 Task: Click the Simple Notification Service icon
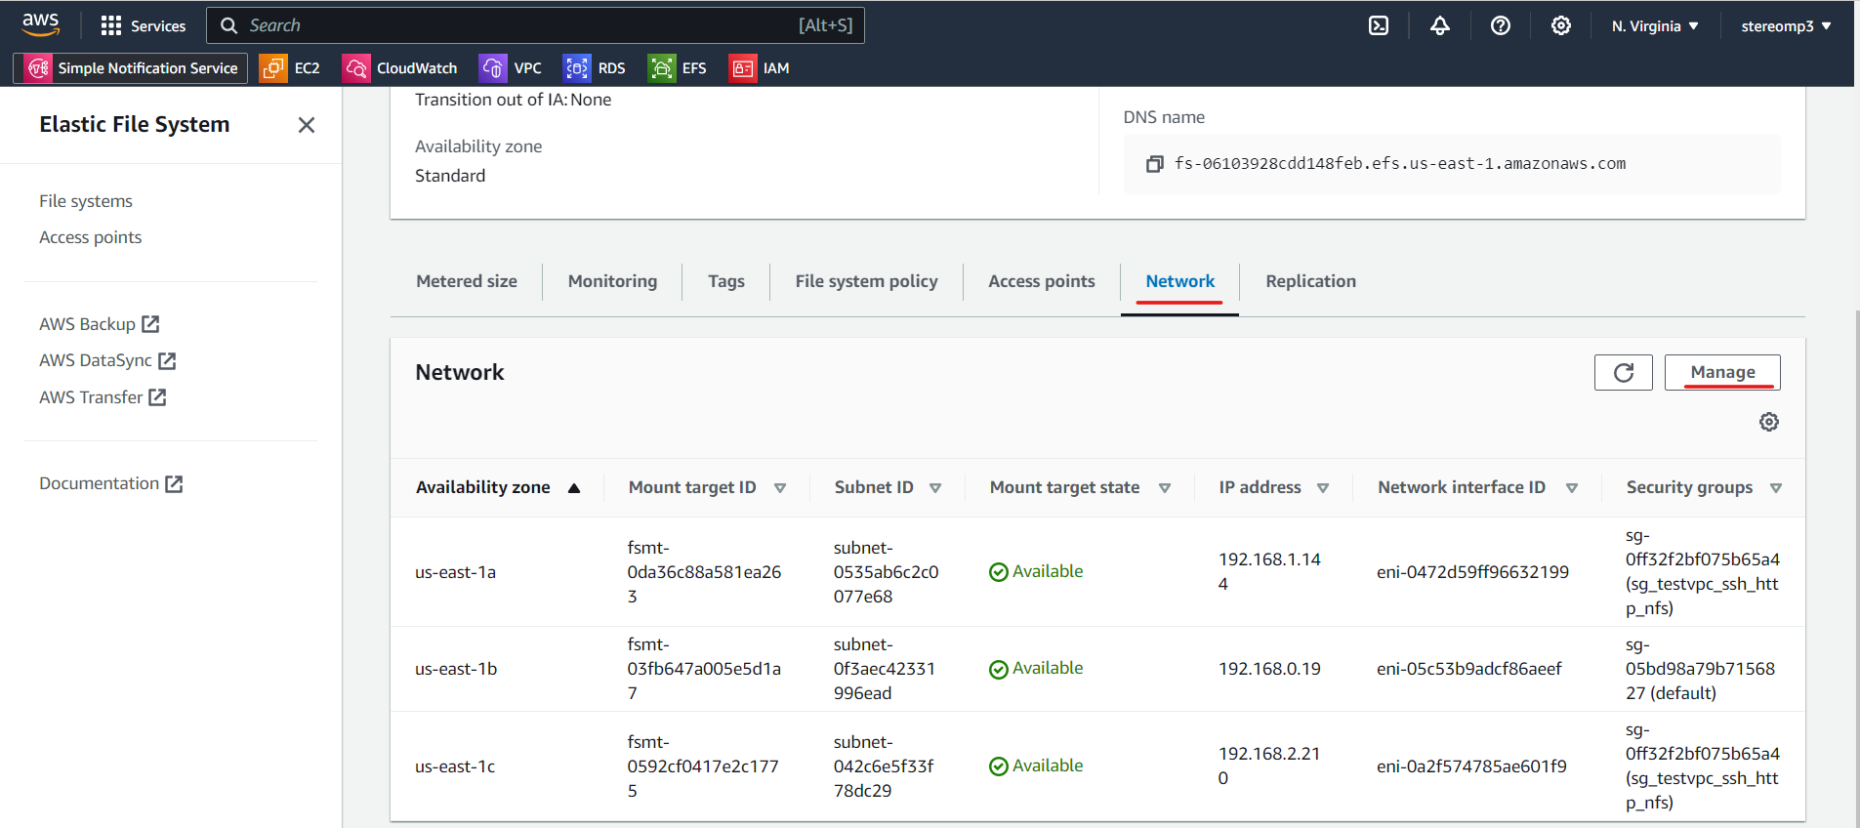pyautogui.click(x=38, y=68)
